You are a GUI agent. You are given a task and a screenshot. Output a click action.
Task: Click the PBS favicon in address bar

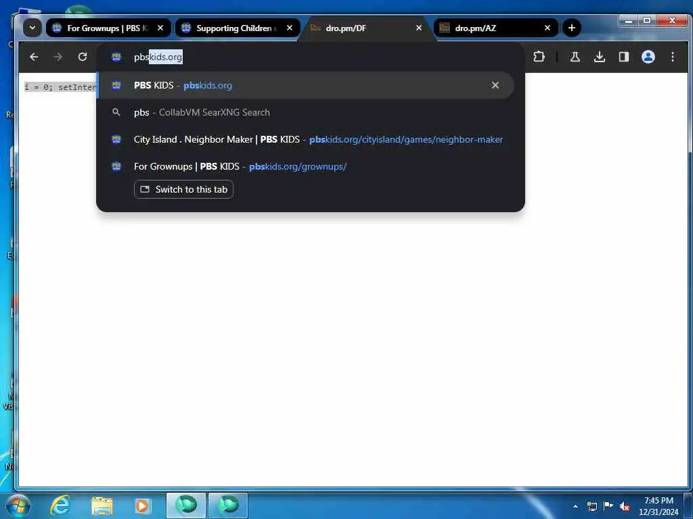tap(116, 57)
